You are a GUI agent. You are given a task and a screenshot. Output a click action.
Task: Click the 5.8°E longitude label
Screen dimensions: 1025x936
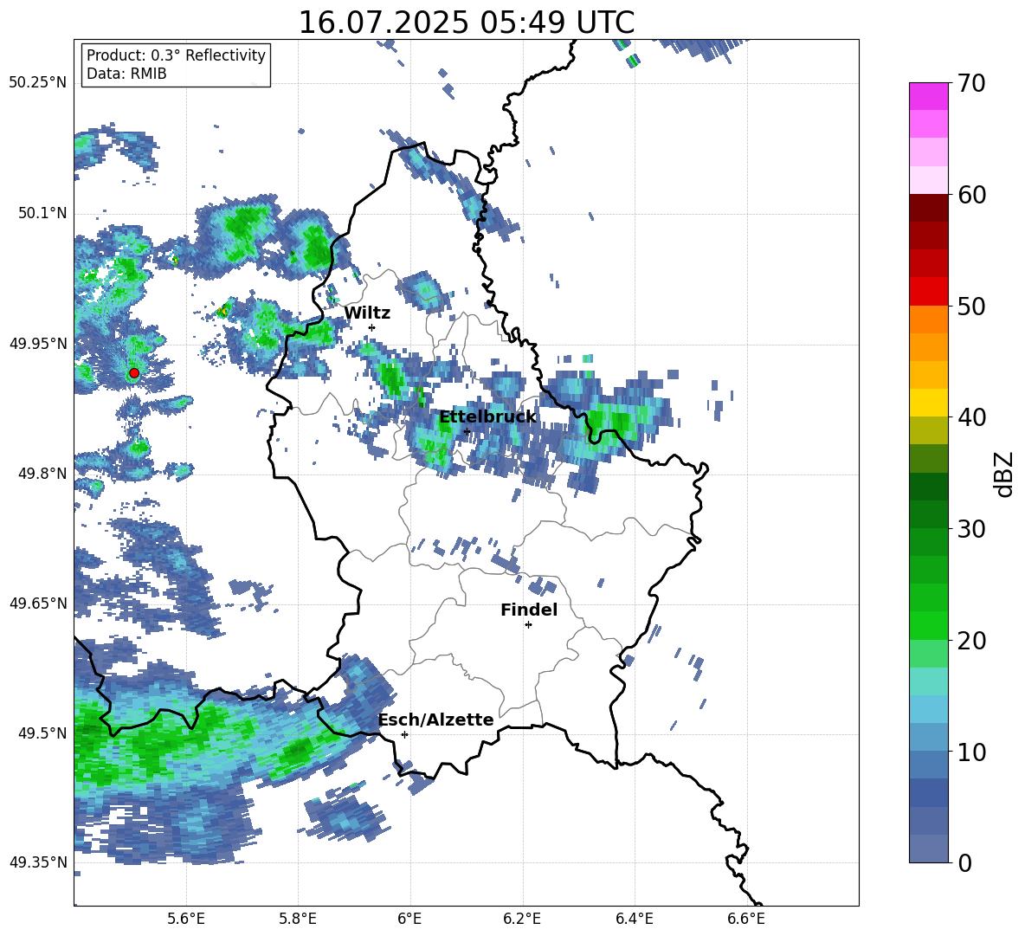click(x=298, y=919)
